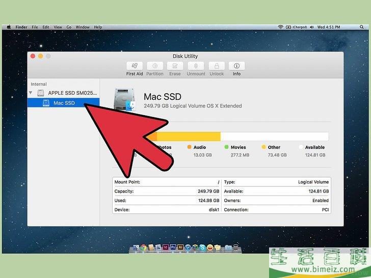
Task: Click the Mount Point row in the table
Action: coord(167,182)
